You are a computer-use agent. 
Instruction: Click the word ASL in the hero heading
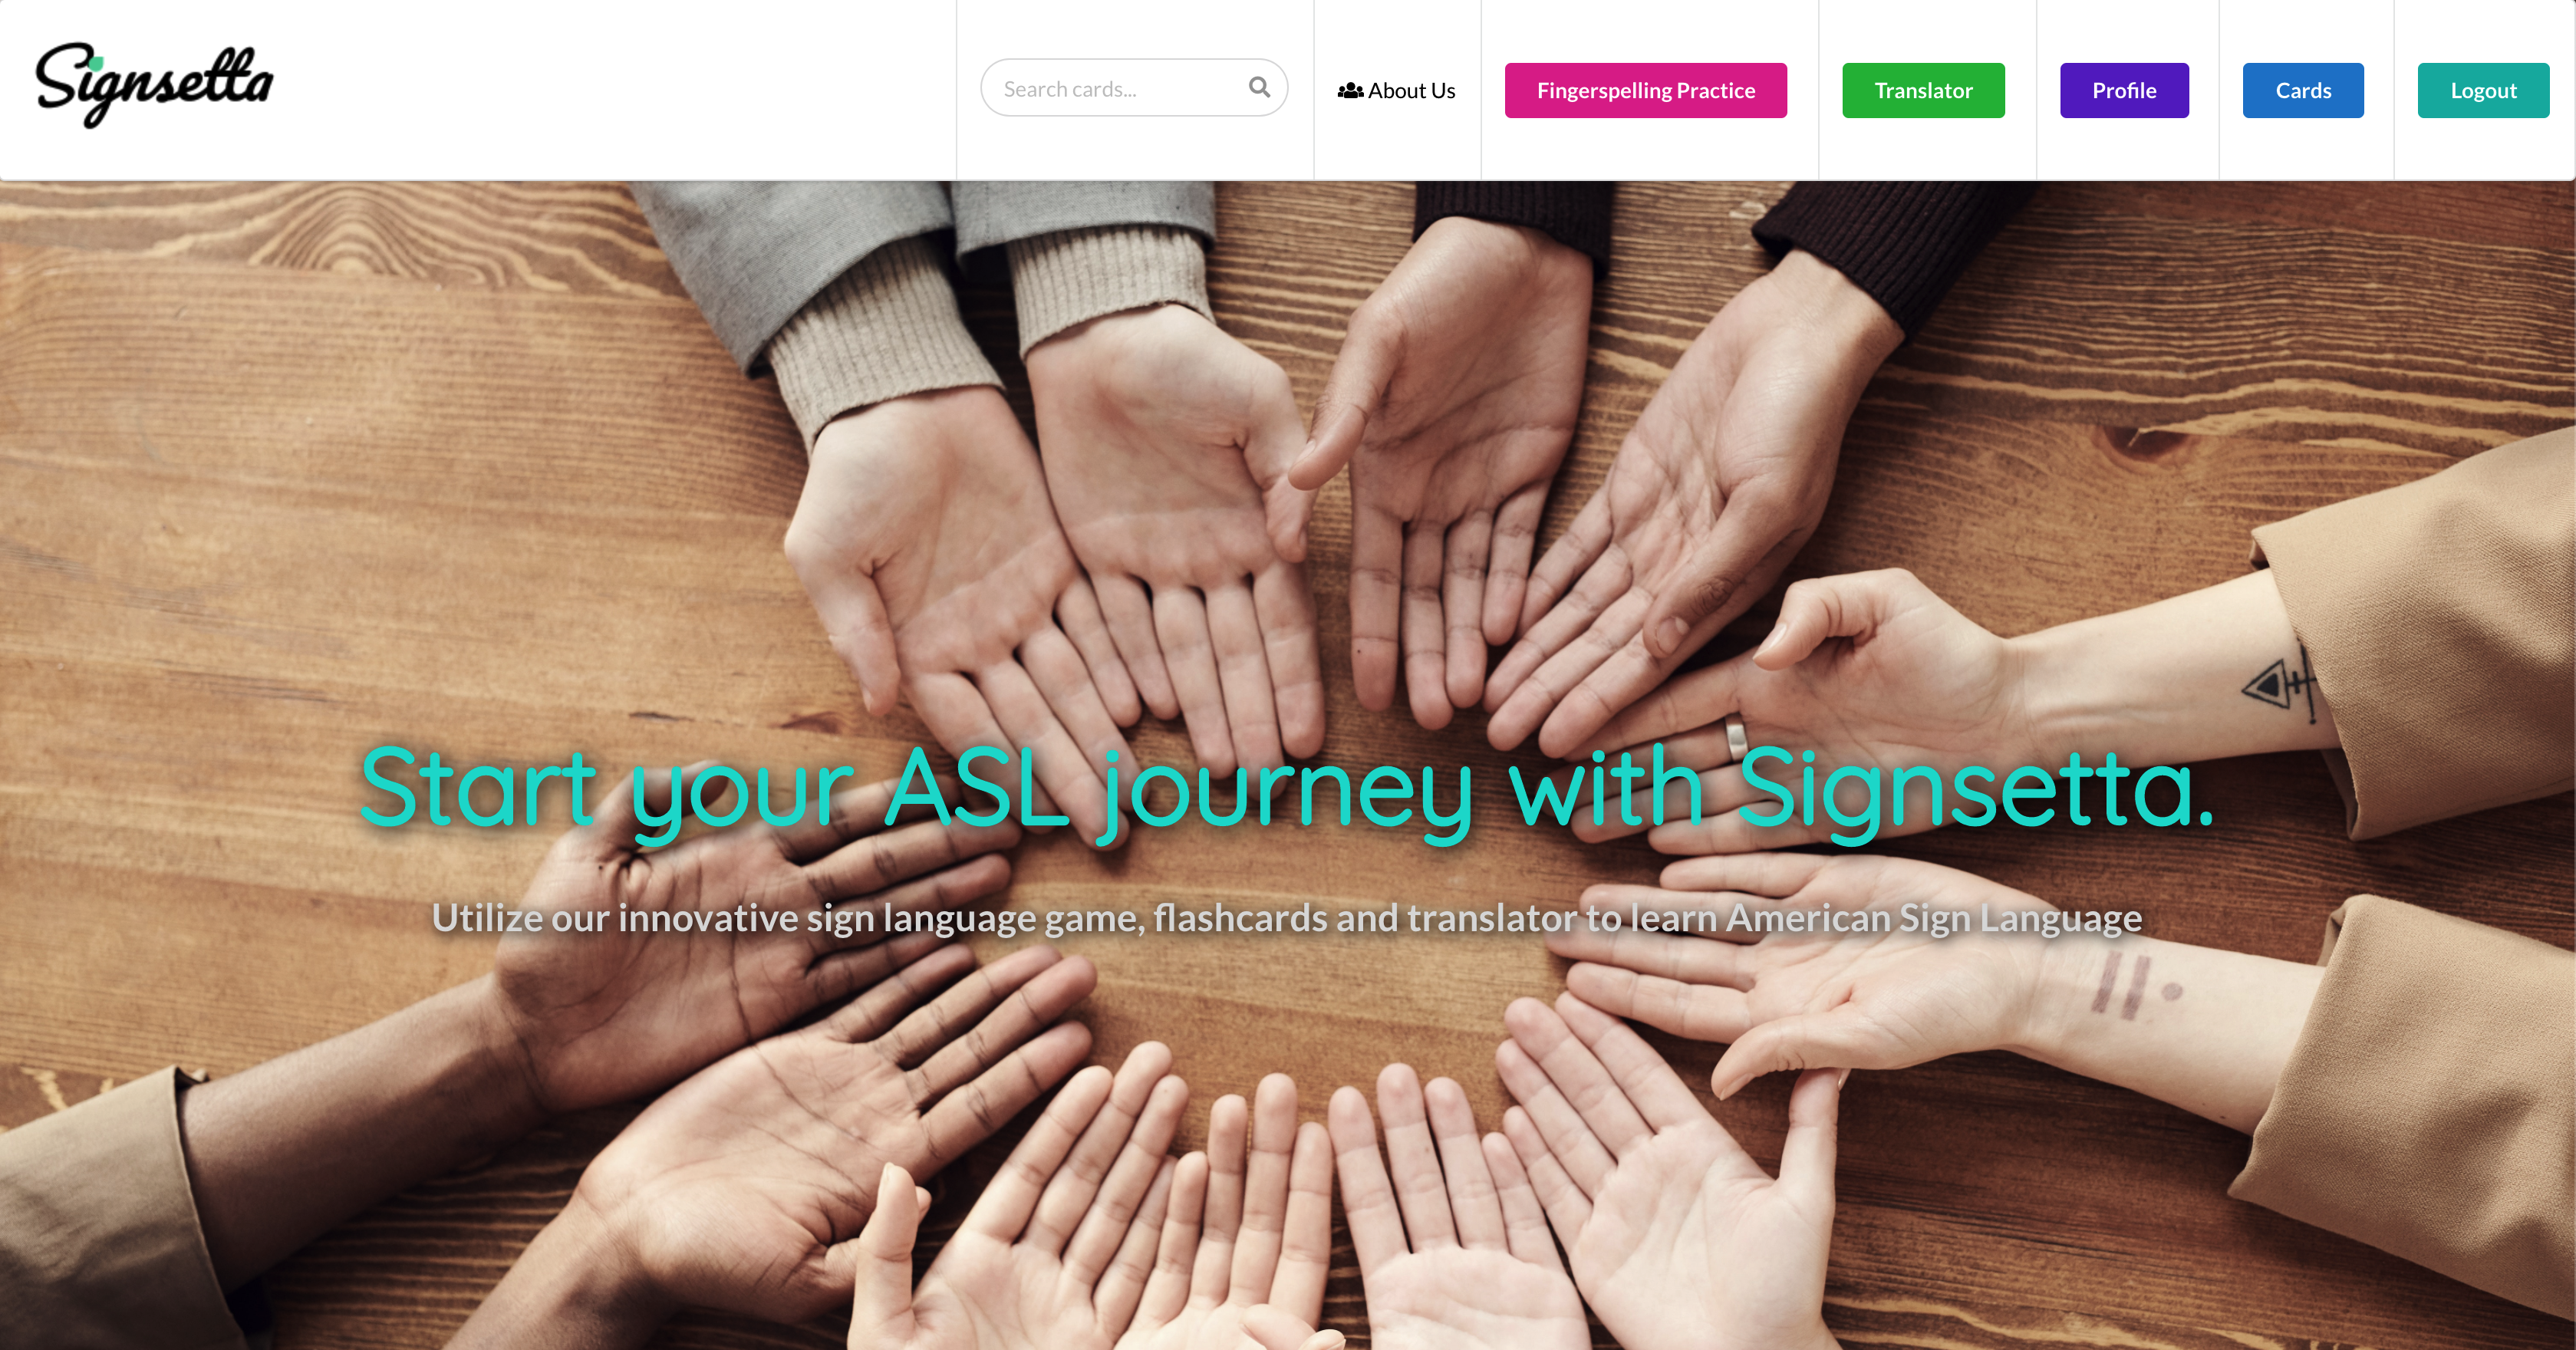[977, 789]
